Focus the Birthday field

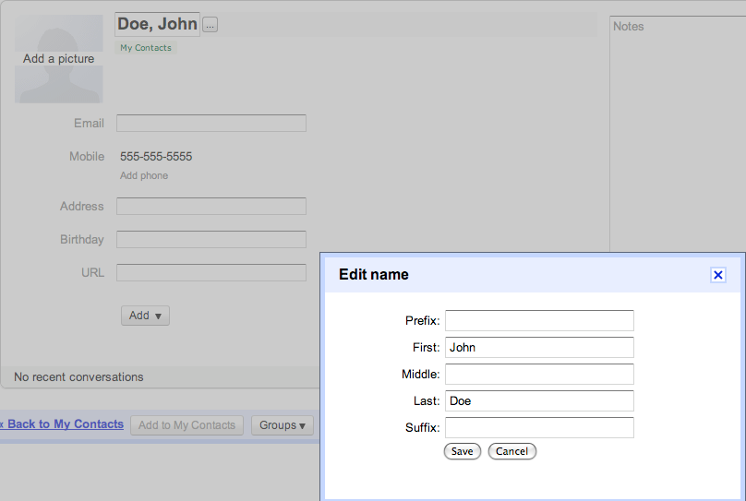211,240
